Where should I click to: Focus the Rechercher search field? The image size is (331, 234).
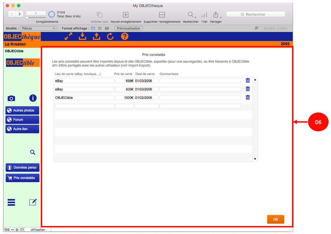click(255, 14)
